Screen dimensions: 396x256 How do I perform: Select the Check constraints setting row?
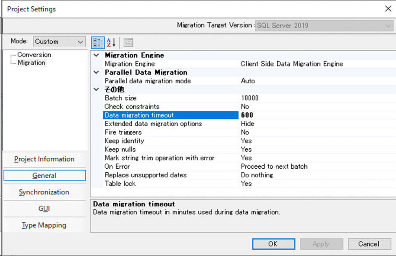coord(157,107)
